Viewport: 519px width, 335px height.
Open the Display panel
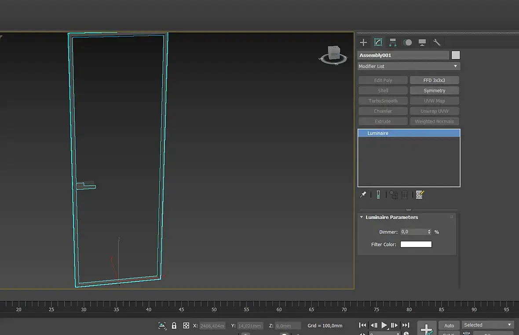(x=422, y=43)
